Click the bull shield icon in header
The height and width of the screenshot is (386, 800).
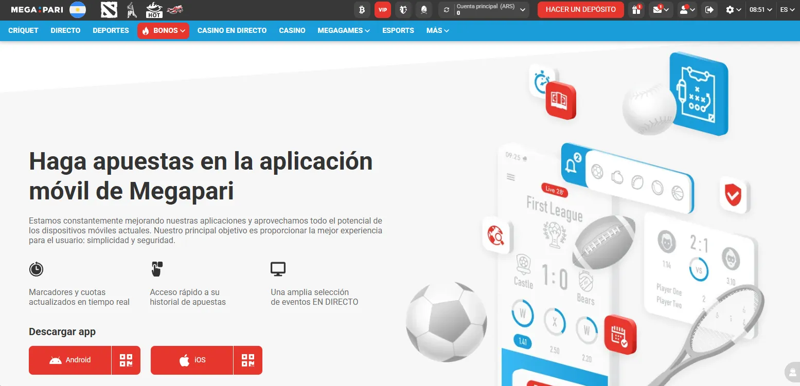click(403, 10)
